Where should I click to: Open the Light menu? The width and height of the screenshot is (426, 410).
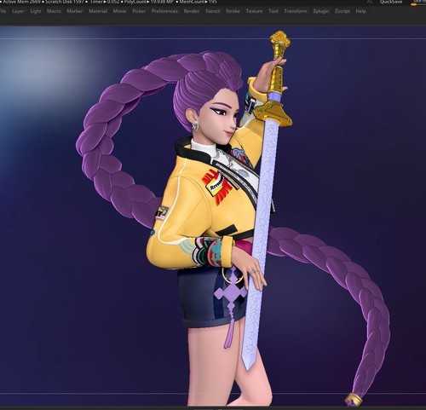36,11
